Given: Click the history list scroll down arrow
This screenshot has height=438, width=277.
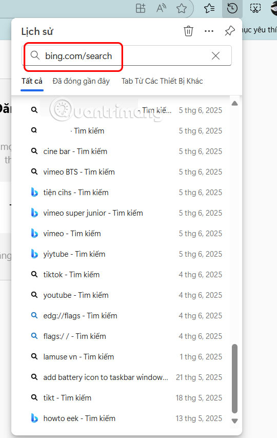Looking at the screenshot, I should click(234, 421).
